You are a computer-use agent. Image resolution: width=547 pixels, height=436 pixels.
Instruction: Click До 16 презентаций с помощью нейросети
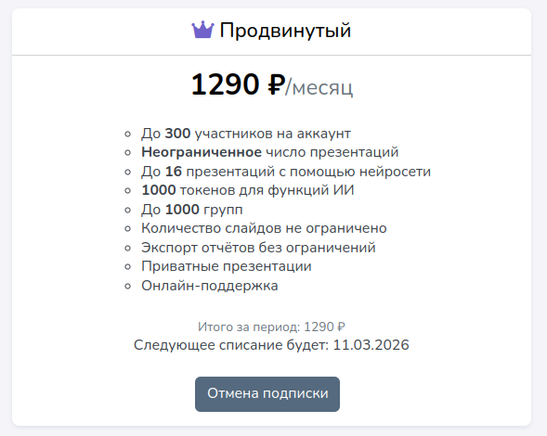click(x=286, y=172)
